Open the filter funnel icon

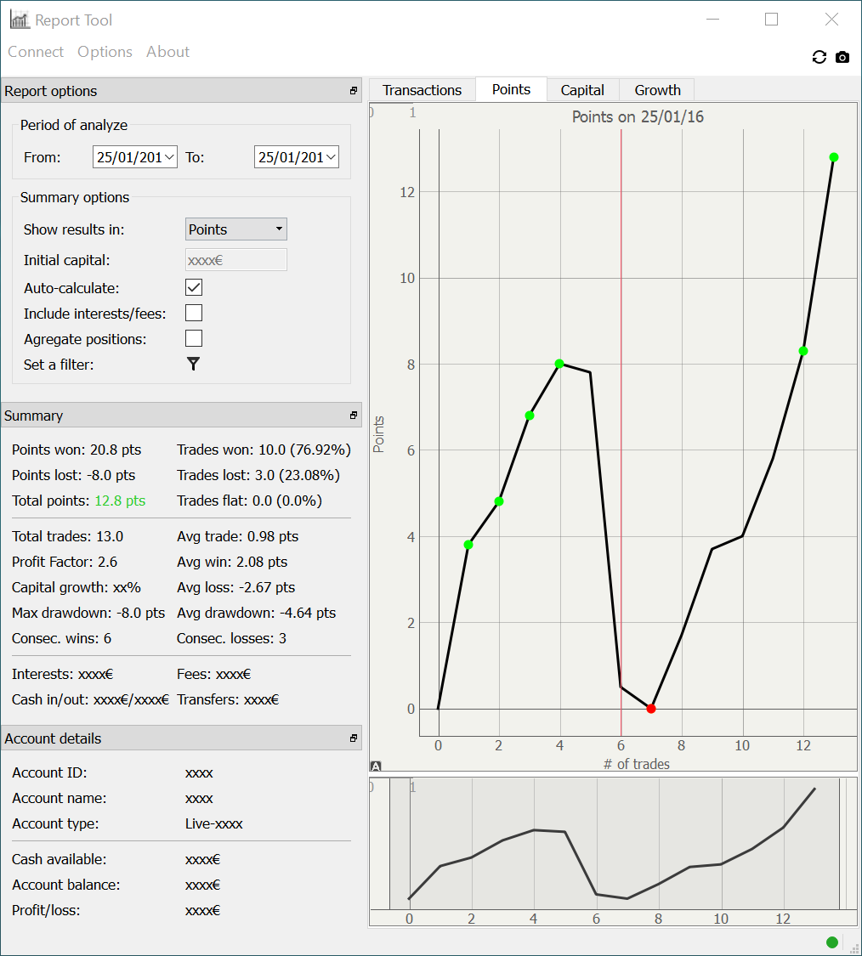(193, 364)
